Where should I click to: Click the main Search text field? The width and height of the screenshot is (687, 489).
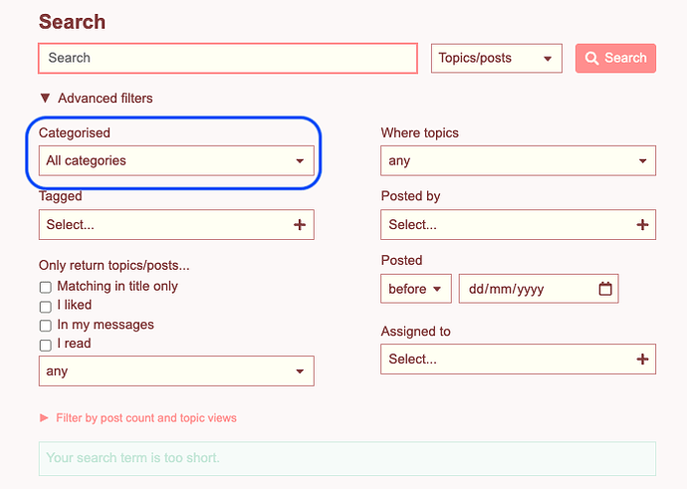point(227,58)
